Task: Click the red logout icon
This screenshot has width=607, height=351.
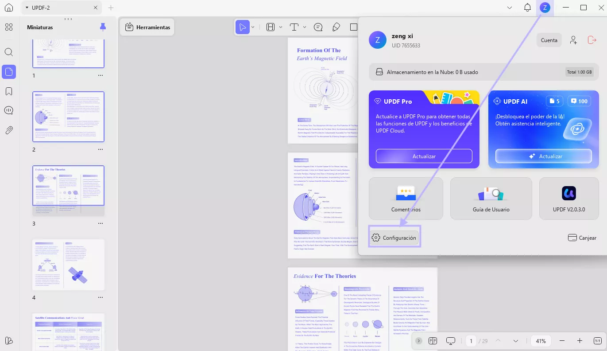Action: [592, 40]
